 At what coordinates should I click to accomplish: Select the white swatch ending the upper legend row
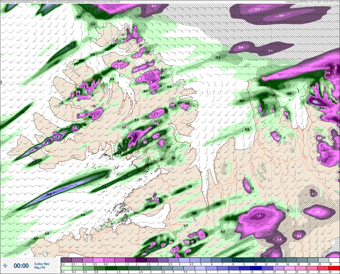coord(334,260)
